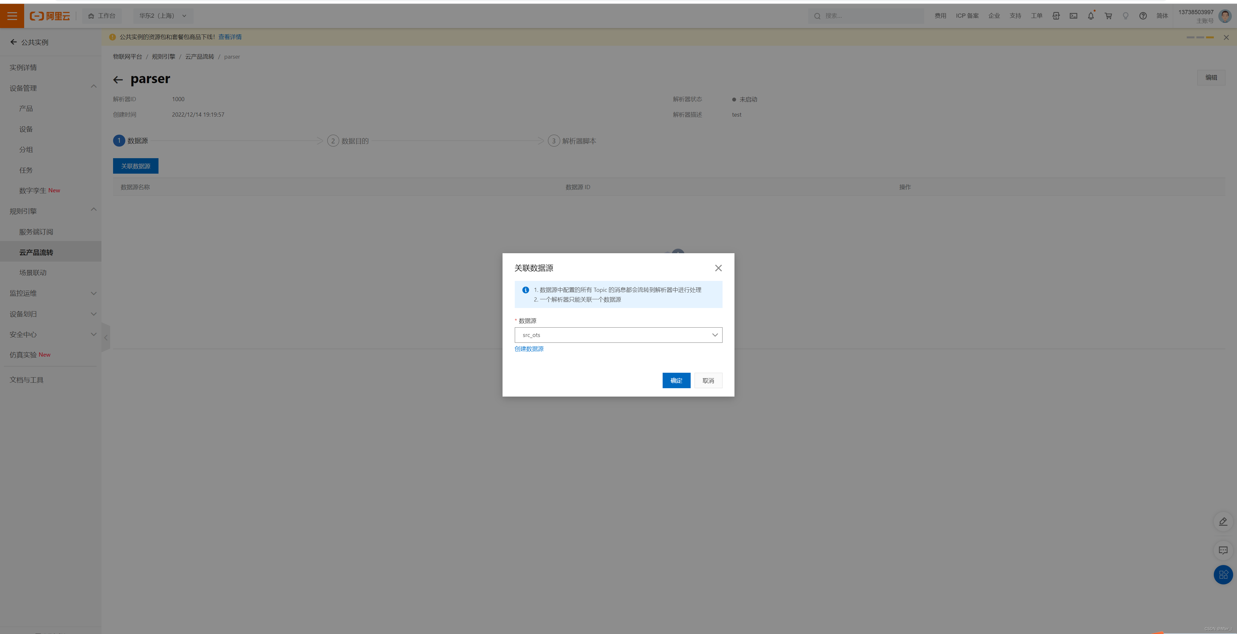
Task: Expand the 监控运维 sidebar section
Action: click(x=94, y=293)
